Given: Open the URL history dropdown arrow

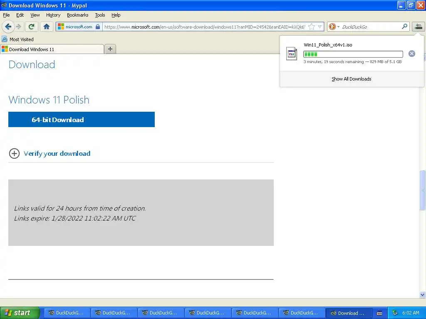Looking at the screenshot, I should point(320,27).
